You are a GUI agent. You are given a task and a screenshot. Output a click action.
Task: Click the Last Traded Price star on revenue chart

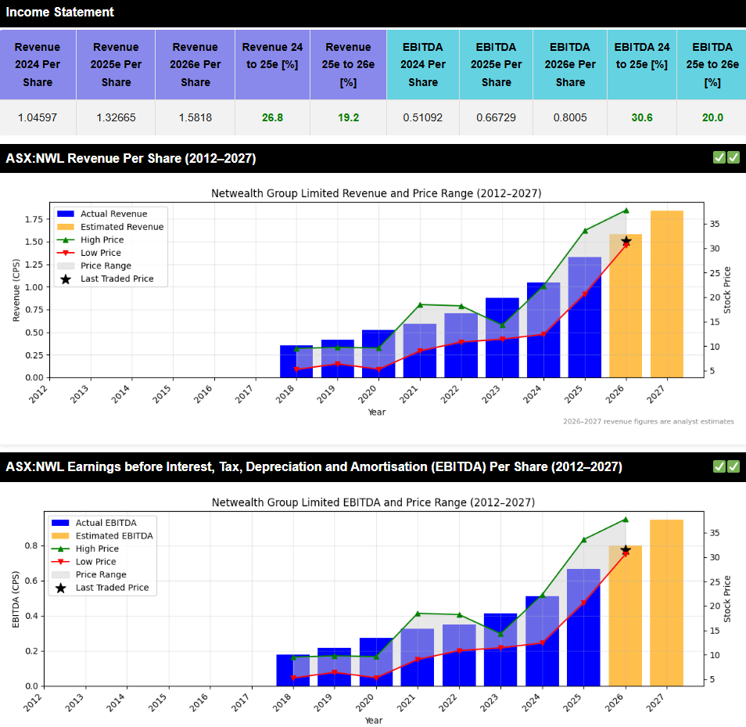tap(626, 241)
